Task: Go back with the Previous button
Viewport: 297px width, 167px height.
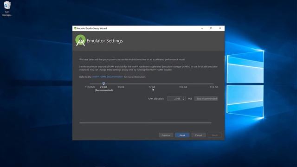Action: tap(166, 135)
